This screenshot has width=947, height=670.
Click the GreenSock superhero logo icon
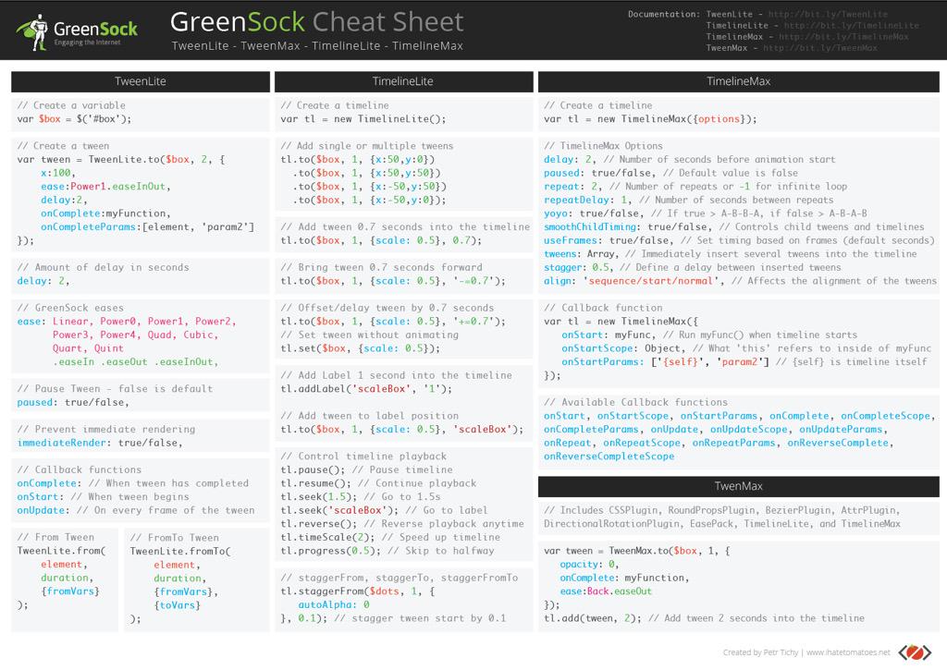click(x=32, y=32)
